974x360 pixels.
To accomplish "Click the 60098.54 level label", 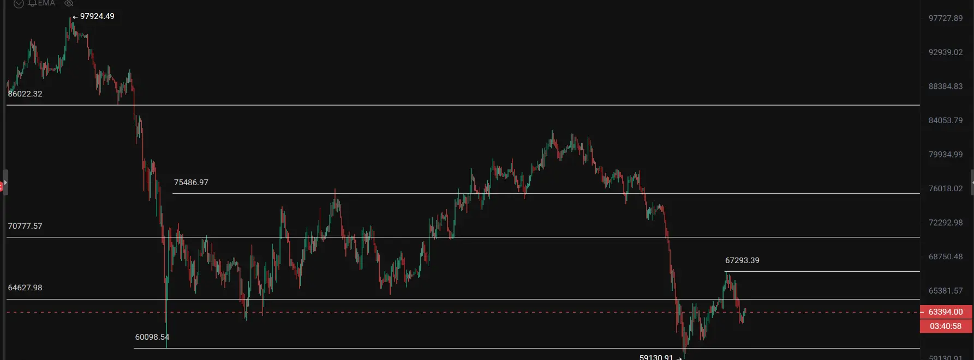I will coord(152,337).
